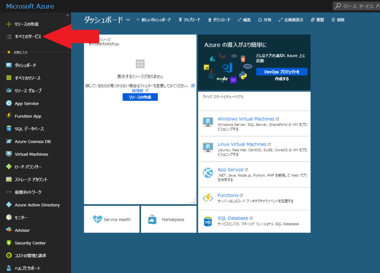Click 複製 in the dashboard toolbar
The height and width of the screenshot is (273, 380).
point(317,20)
